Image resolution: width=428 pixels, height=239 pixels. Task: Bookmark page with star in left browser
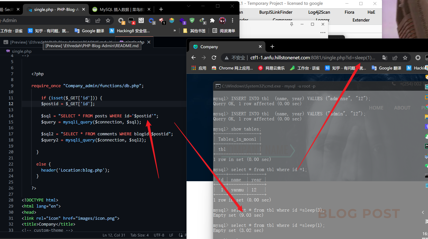pos(108,21)
